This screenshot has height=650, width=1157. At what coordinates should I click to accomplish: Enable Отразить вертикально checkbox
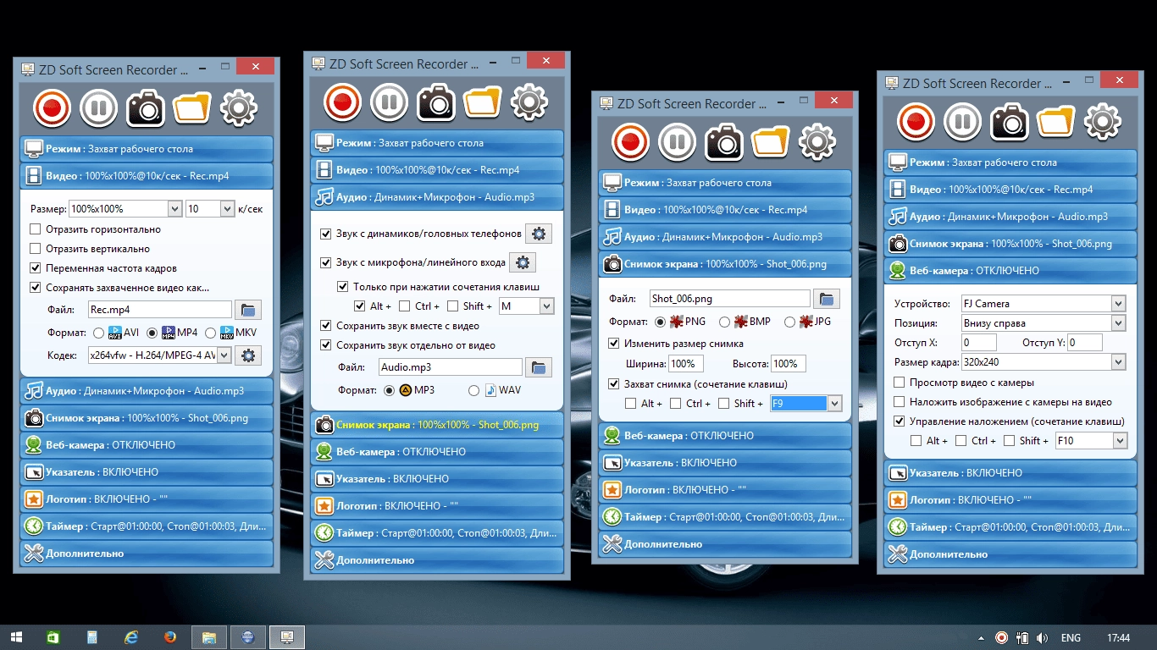coord(35,249)
